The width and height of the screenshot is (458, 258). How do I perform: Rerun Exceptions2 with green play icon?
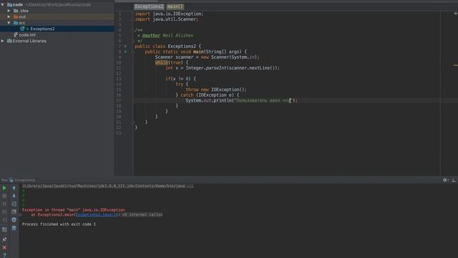4,188
